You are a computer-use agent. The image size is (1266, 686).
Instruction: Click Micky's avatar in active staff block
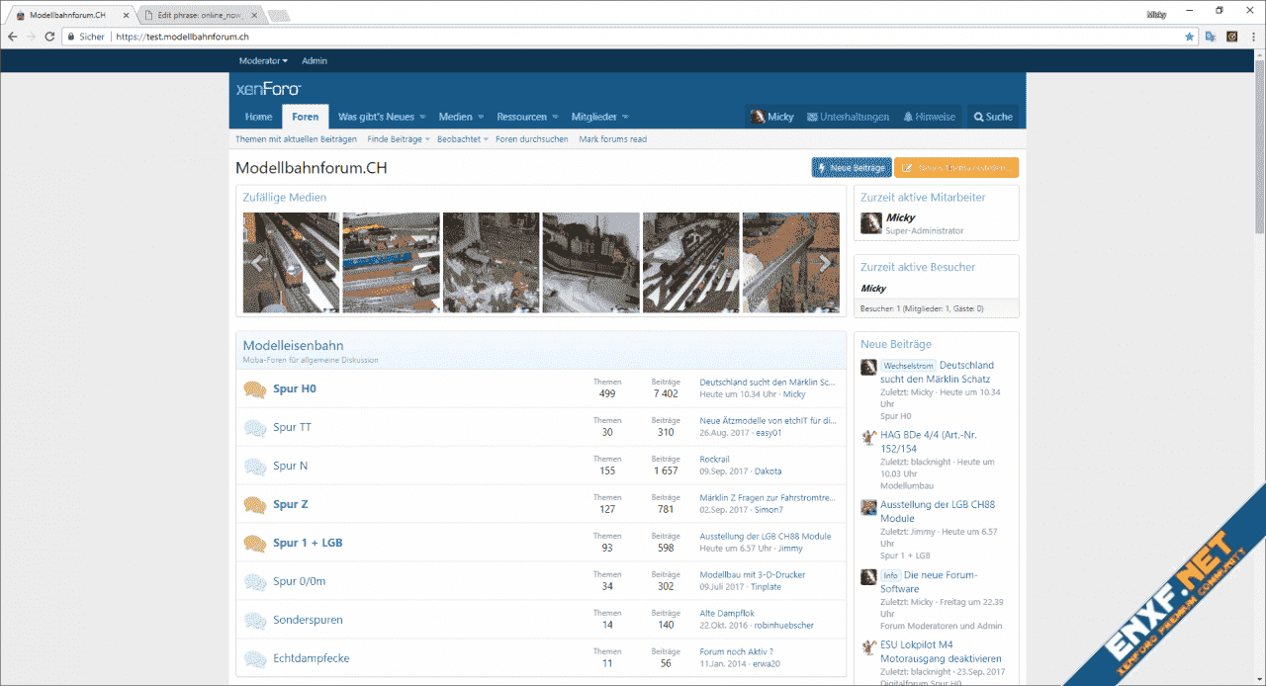(870, 223)
